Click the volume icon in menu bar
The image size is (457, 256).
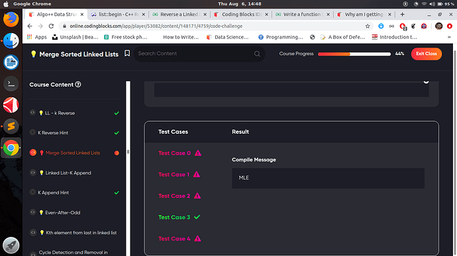(x=432, y=4)
